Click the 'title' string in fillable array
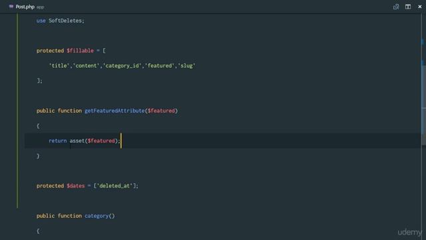Image resolution: width=426 pixels, height=240 pixels. click(59, 65)
